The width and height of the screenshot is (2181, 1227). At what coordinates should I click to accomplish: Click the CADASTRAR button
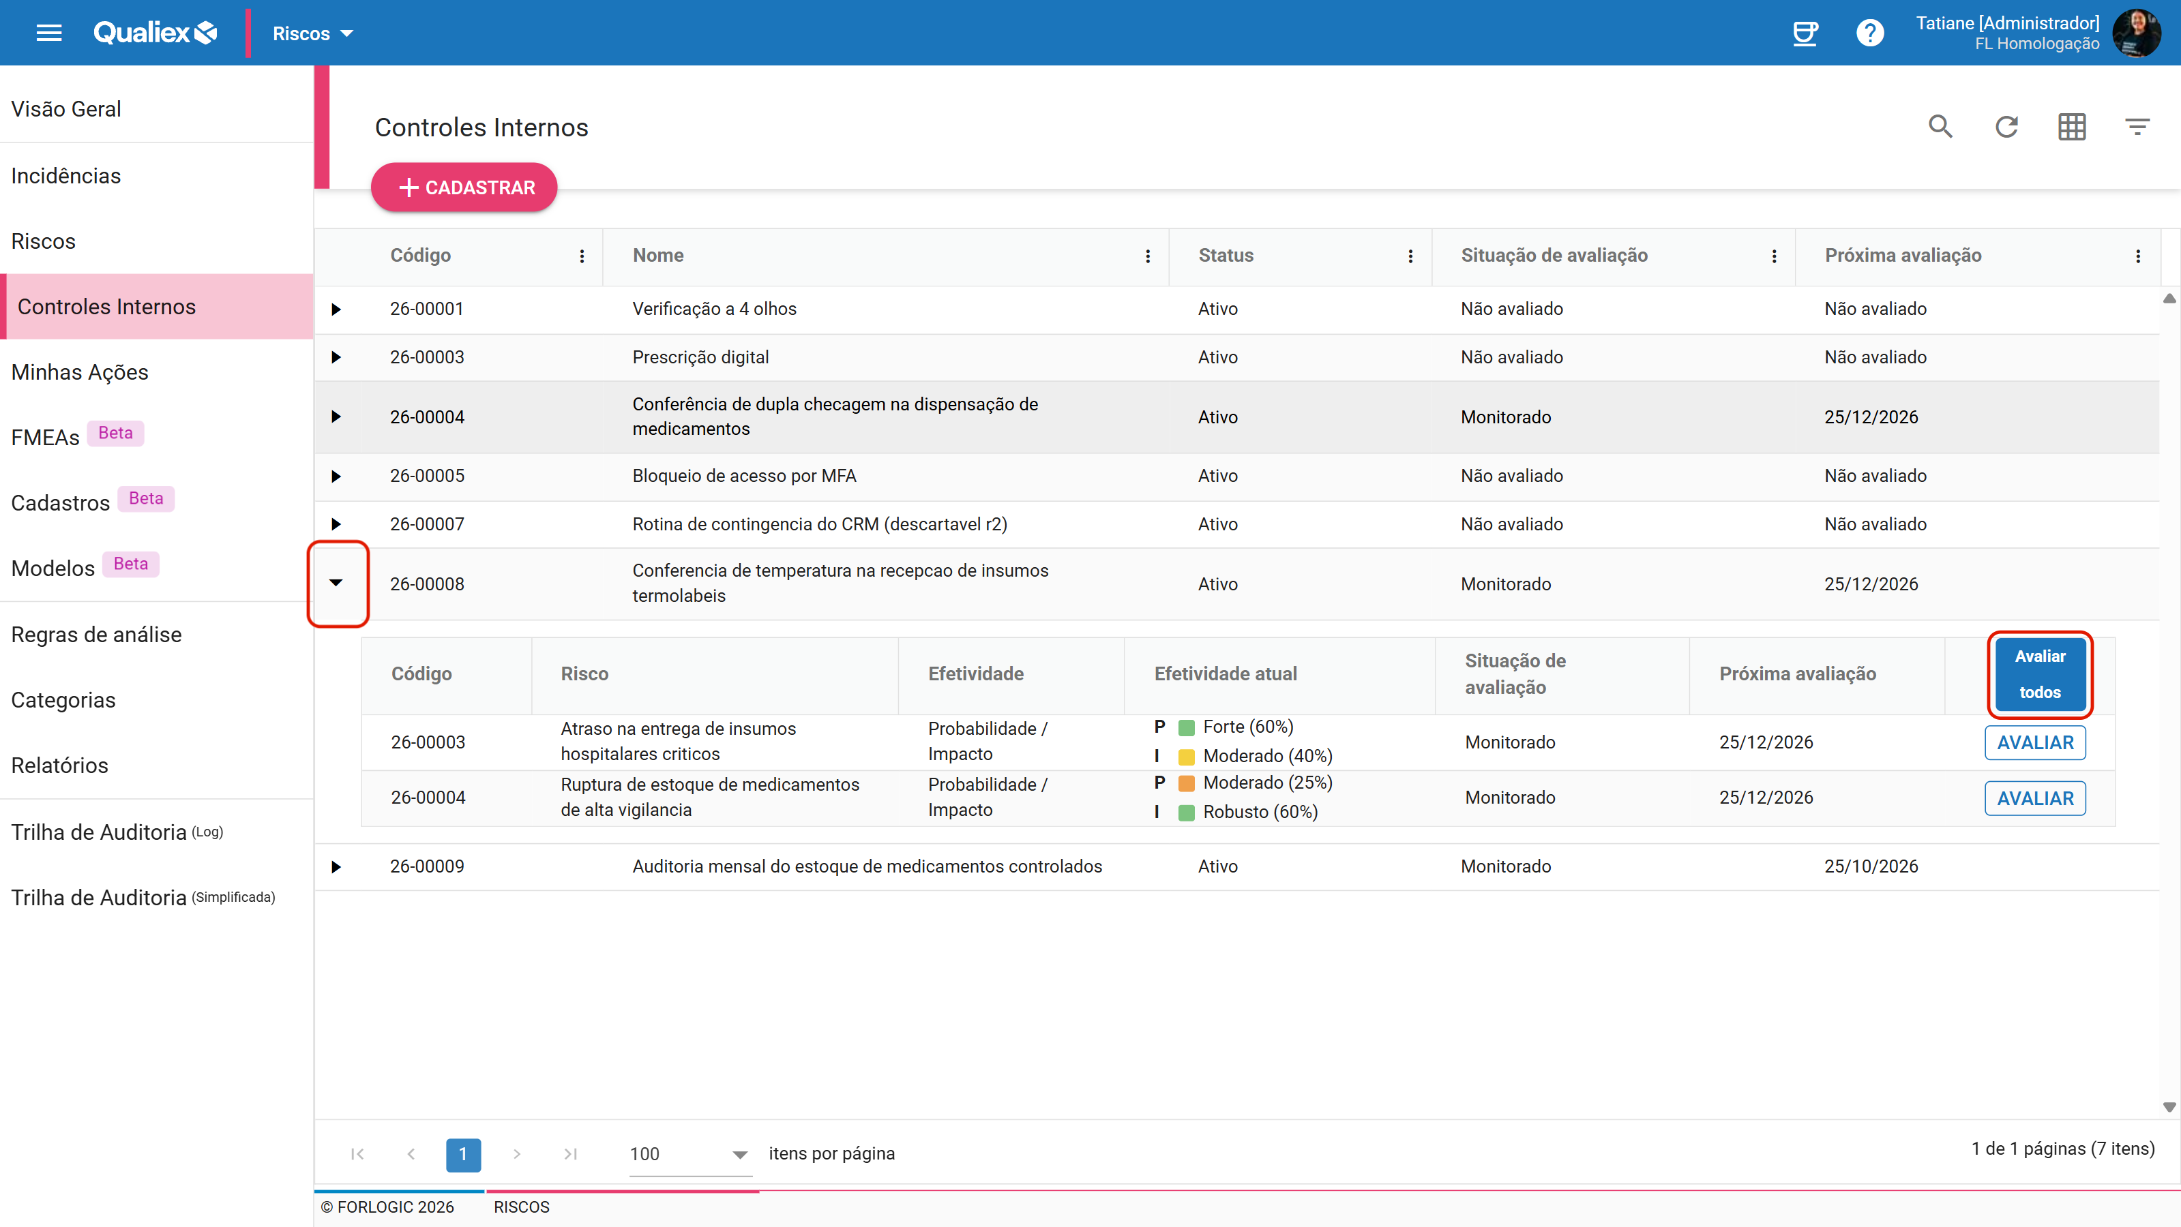coord(464,187)
